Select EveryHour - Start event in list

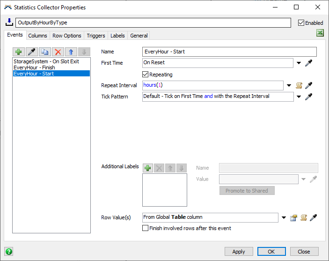click(51, 74)
